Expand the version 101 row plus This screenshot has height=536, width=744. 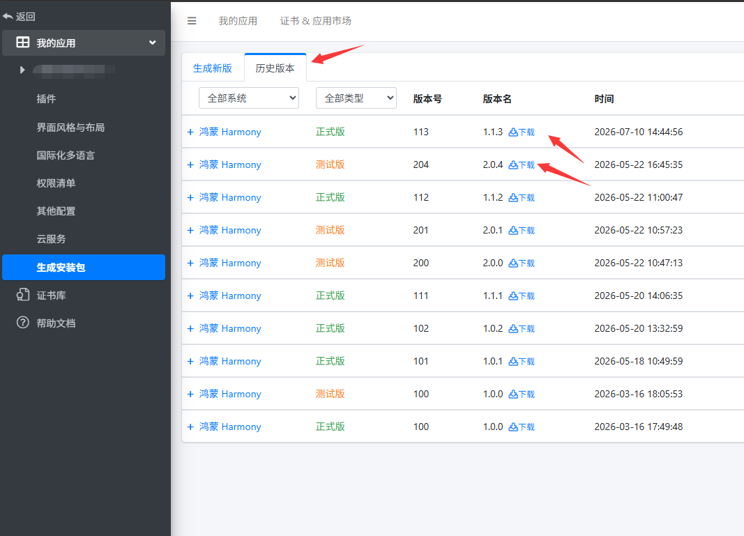pyautogui.click(x=190, y=361)
